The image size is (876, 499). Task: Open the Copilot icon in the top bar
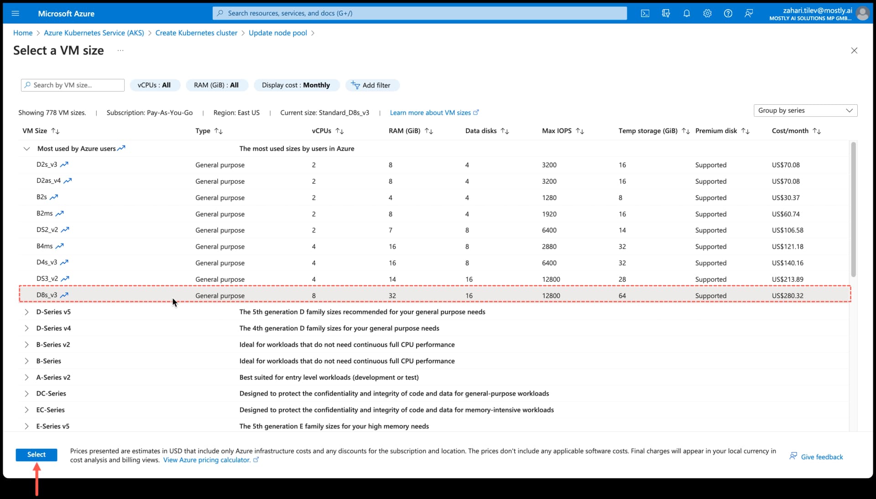666,13
